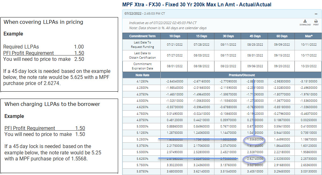This screenshot has width=322, height=175.
Task: Click the Indicative as of note text
Action: (x=163, y=23)
